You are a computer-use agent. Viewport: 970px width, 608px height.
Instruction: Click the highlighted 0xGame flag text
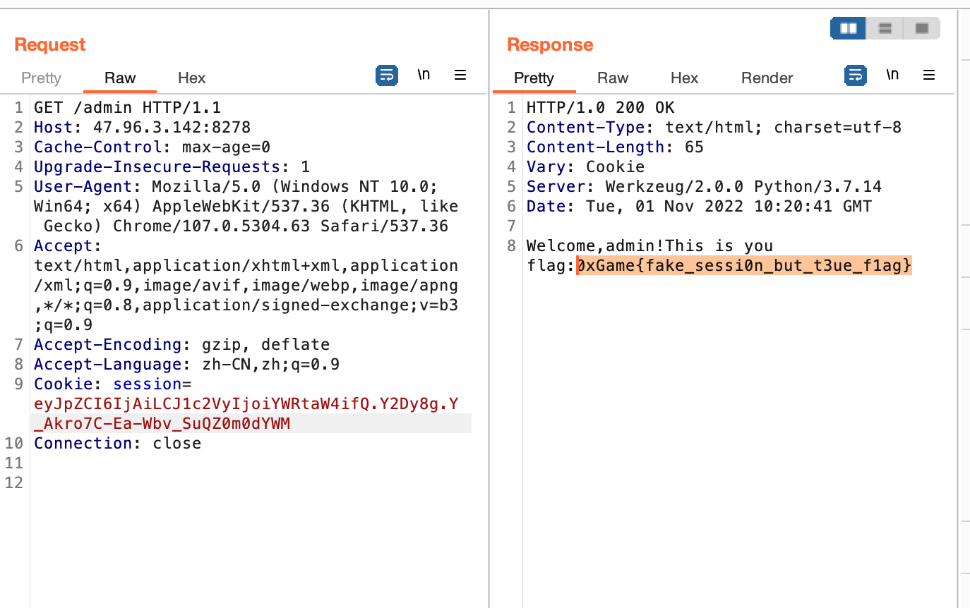pos(744,266)
